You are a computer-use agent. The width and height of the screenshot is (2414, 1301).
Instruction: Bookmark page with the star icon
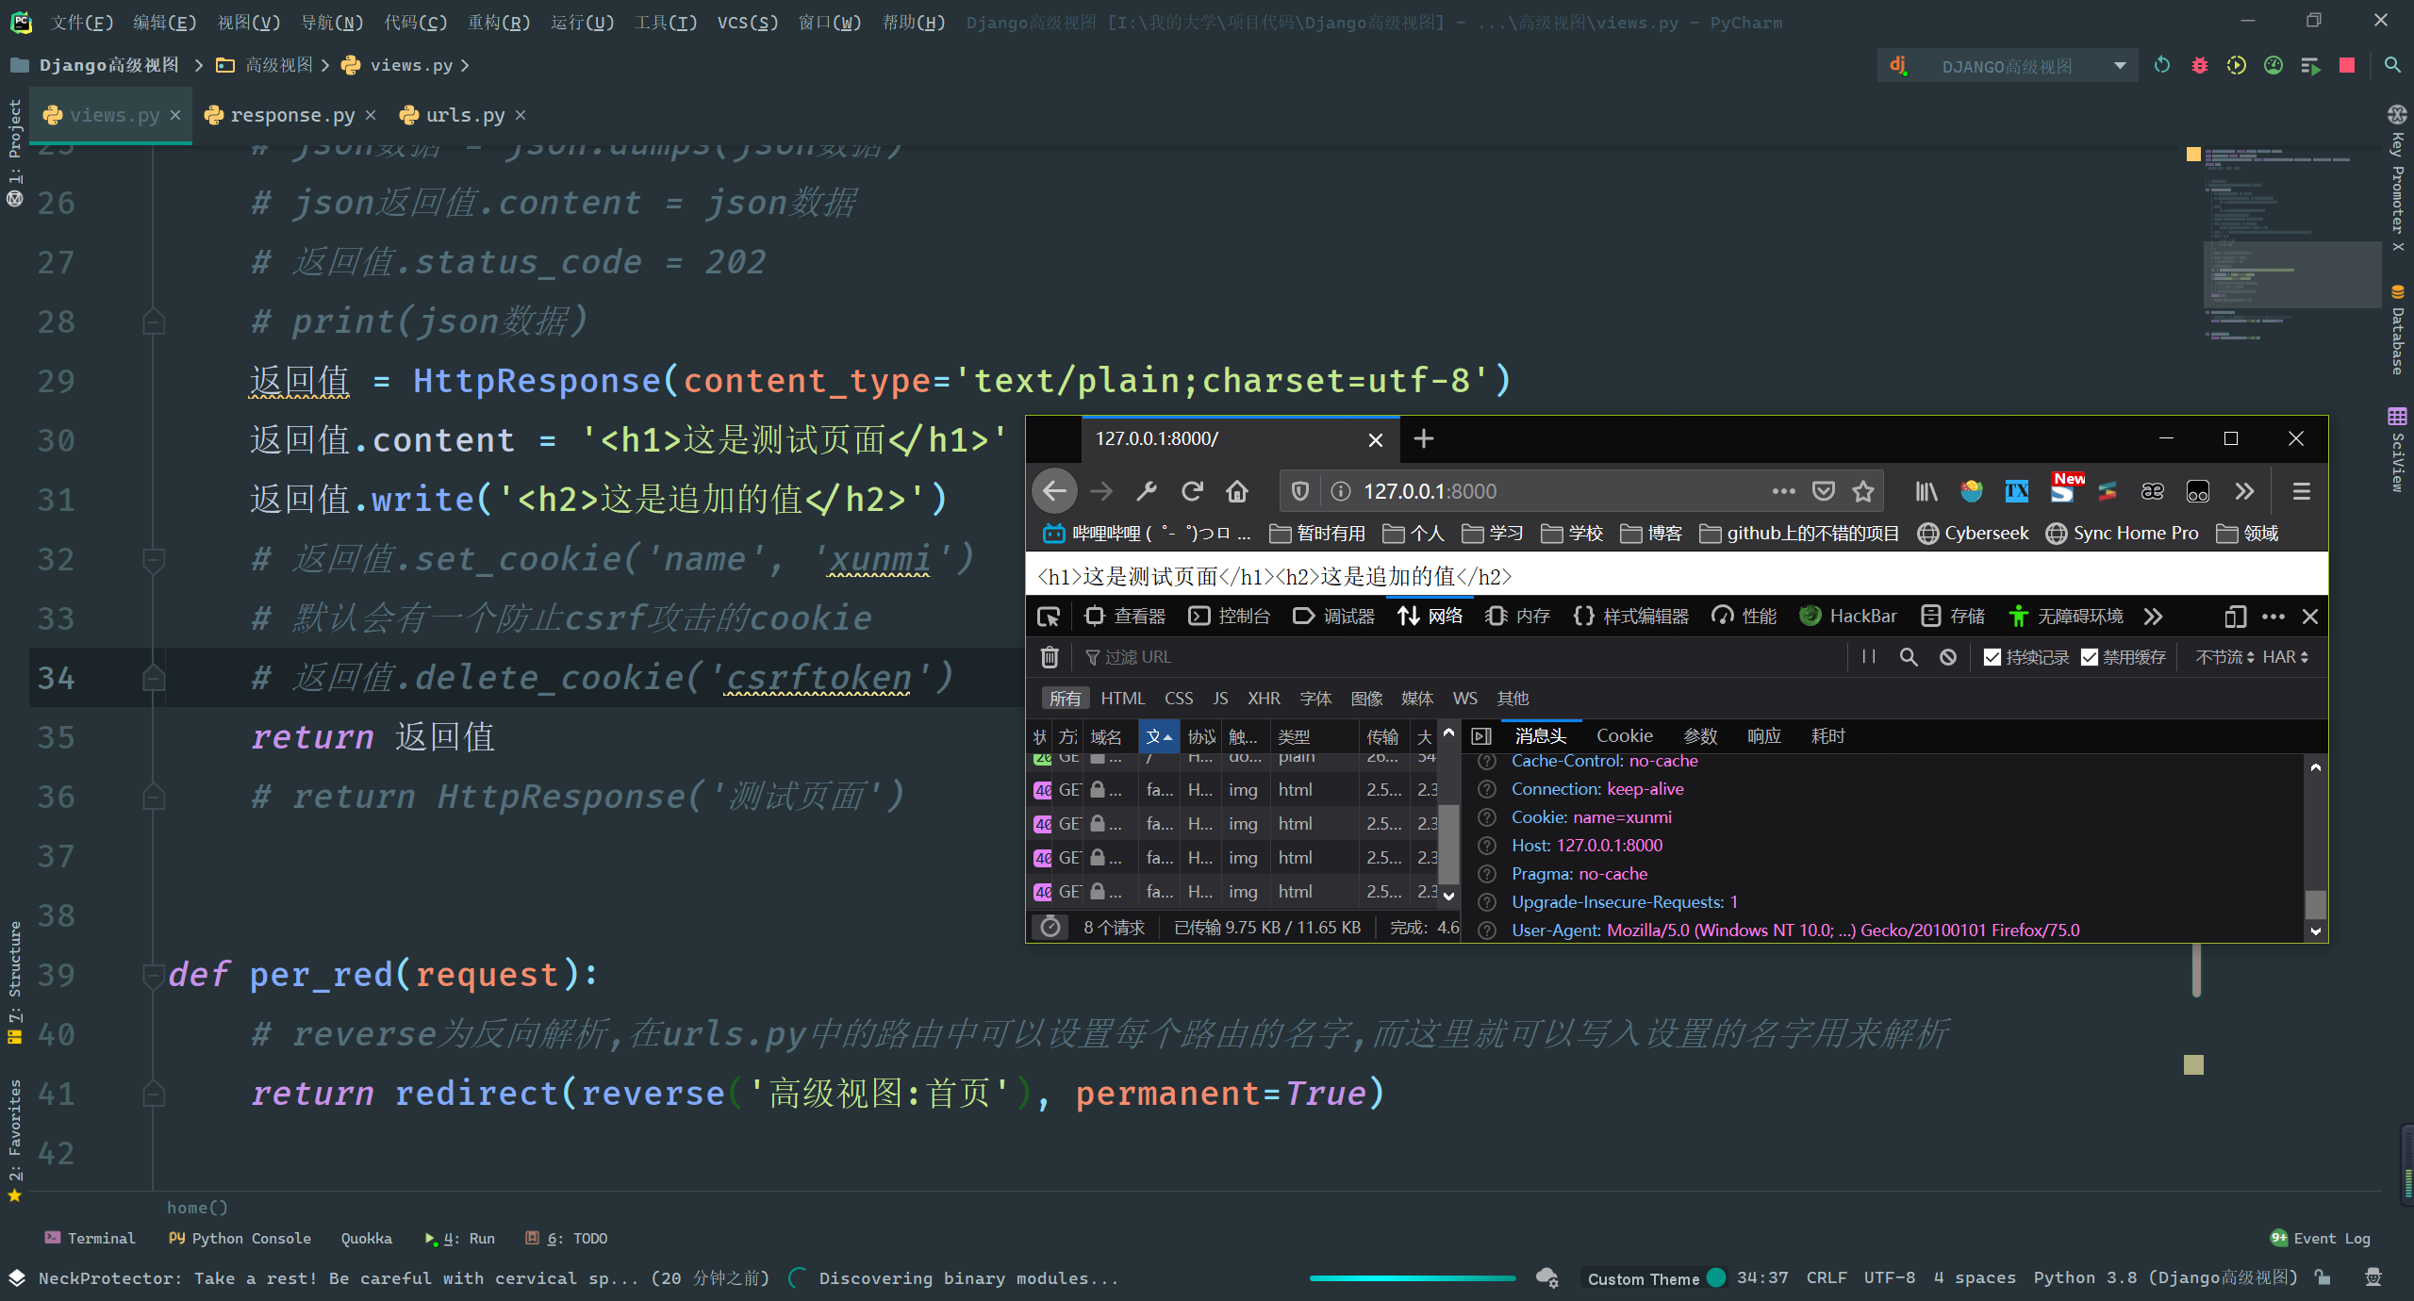click(1862, 491)
